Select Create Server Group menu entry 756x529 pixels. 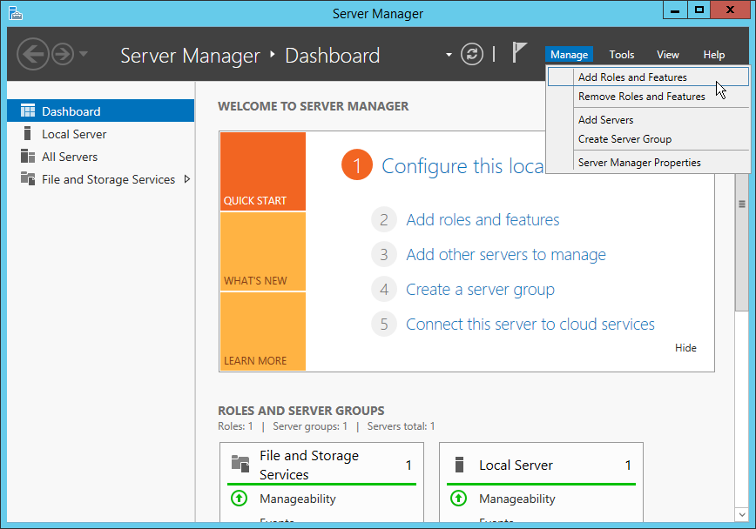click(x=648, y=138)
